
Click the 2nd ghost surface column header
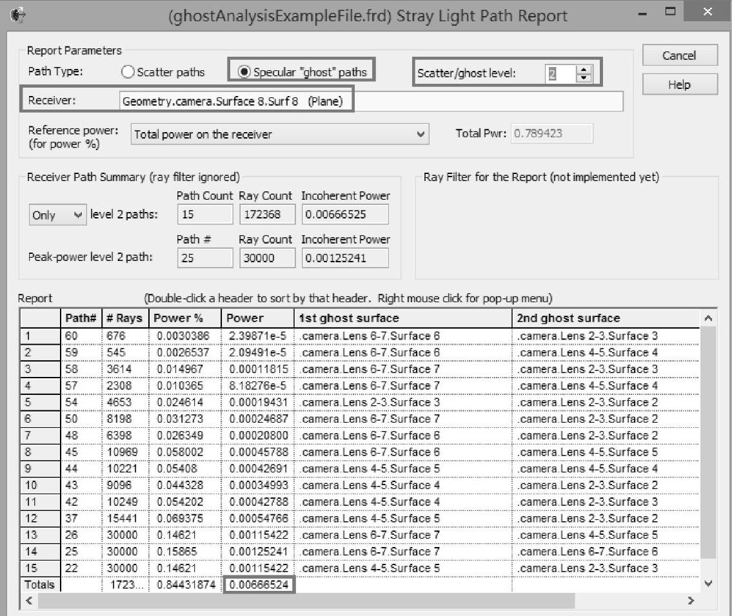606,318
